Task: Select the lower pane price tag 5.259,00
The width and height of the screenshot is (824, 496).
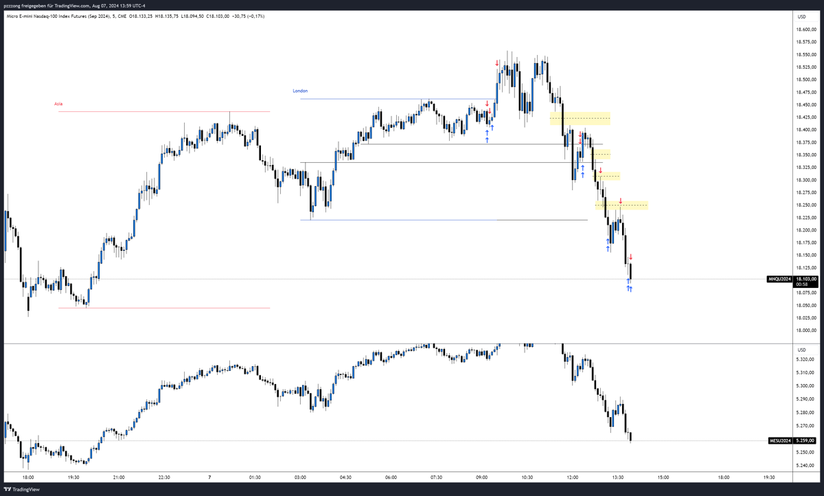Action: (x=804, y=440)
